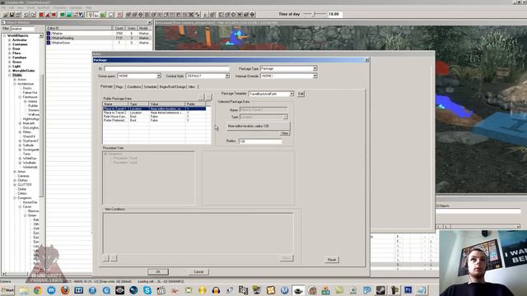
Task: Adjust the Time of day slider
Action: tap(314, 14)
